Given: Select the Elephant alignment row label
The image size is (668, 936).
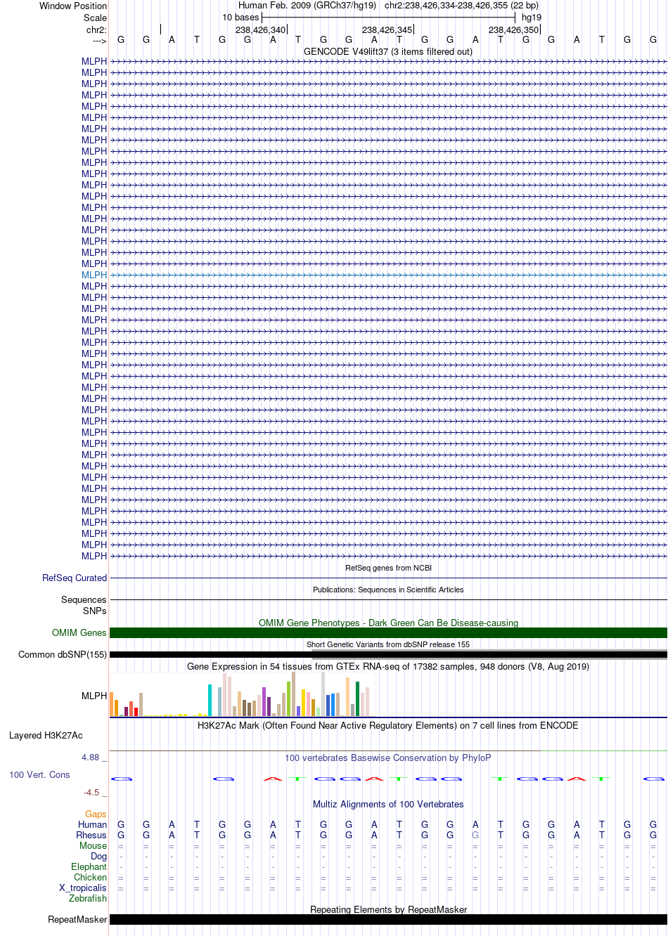Looking at the screenshot, I should click(x=89, y=866).
